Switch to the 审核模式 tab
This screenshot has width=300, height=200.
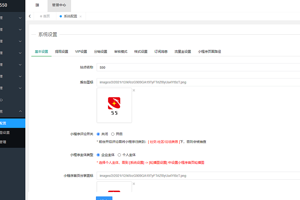click(121, 51)
